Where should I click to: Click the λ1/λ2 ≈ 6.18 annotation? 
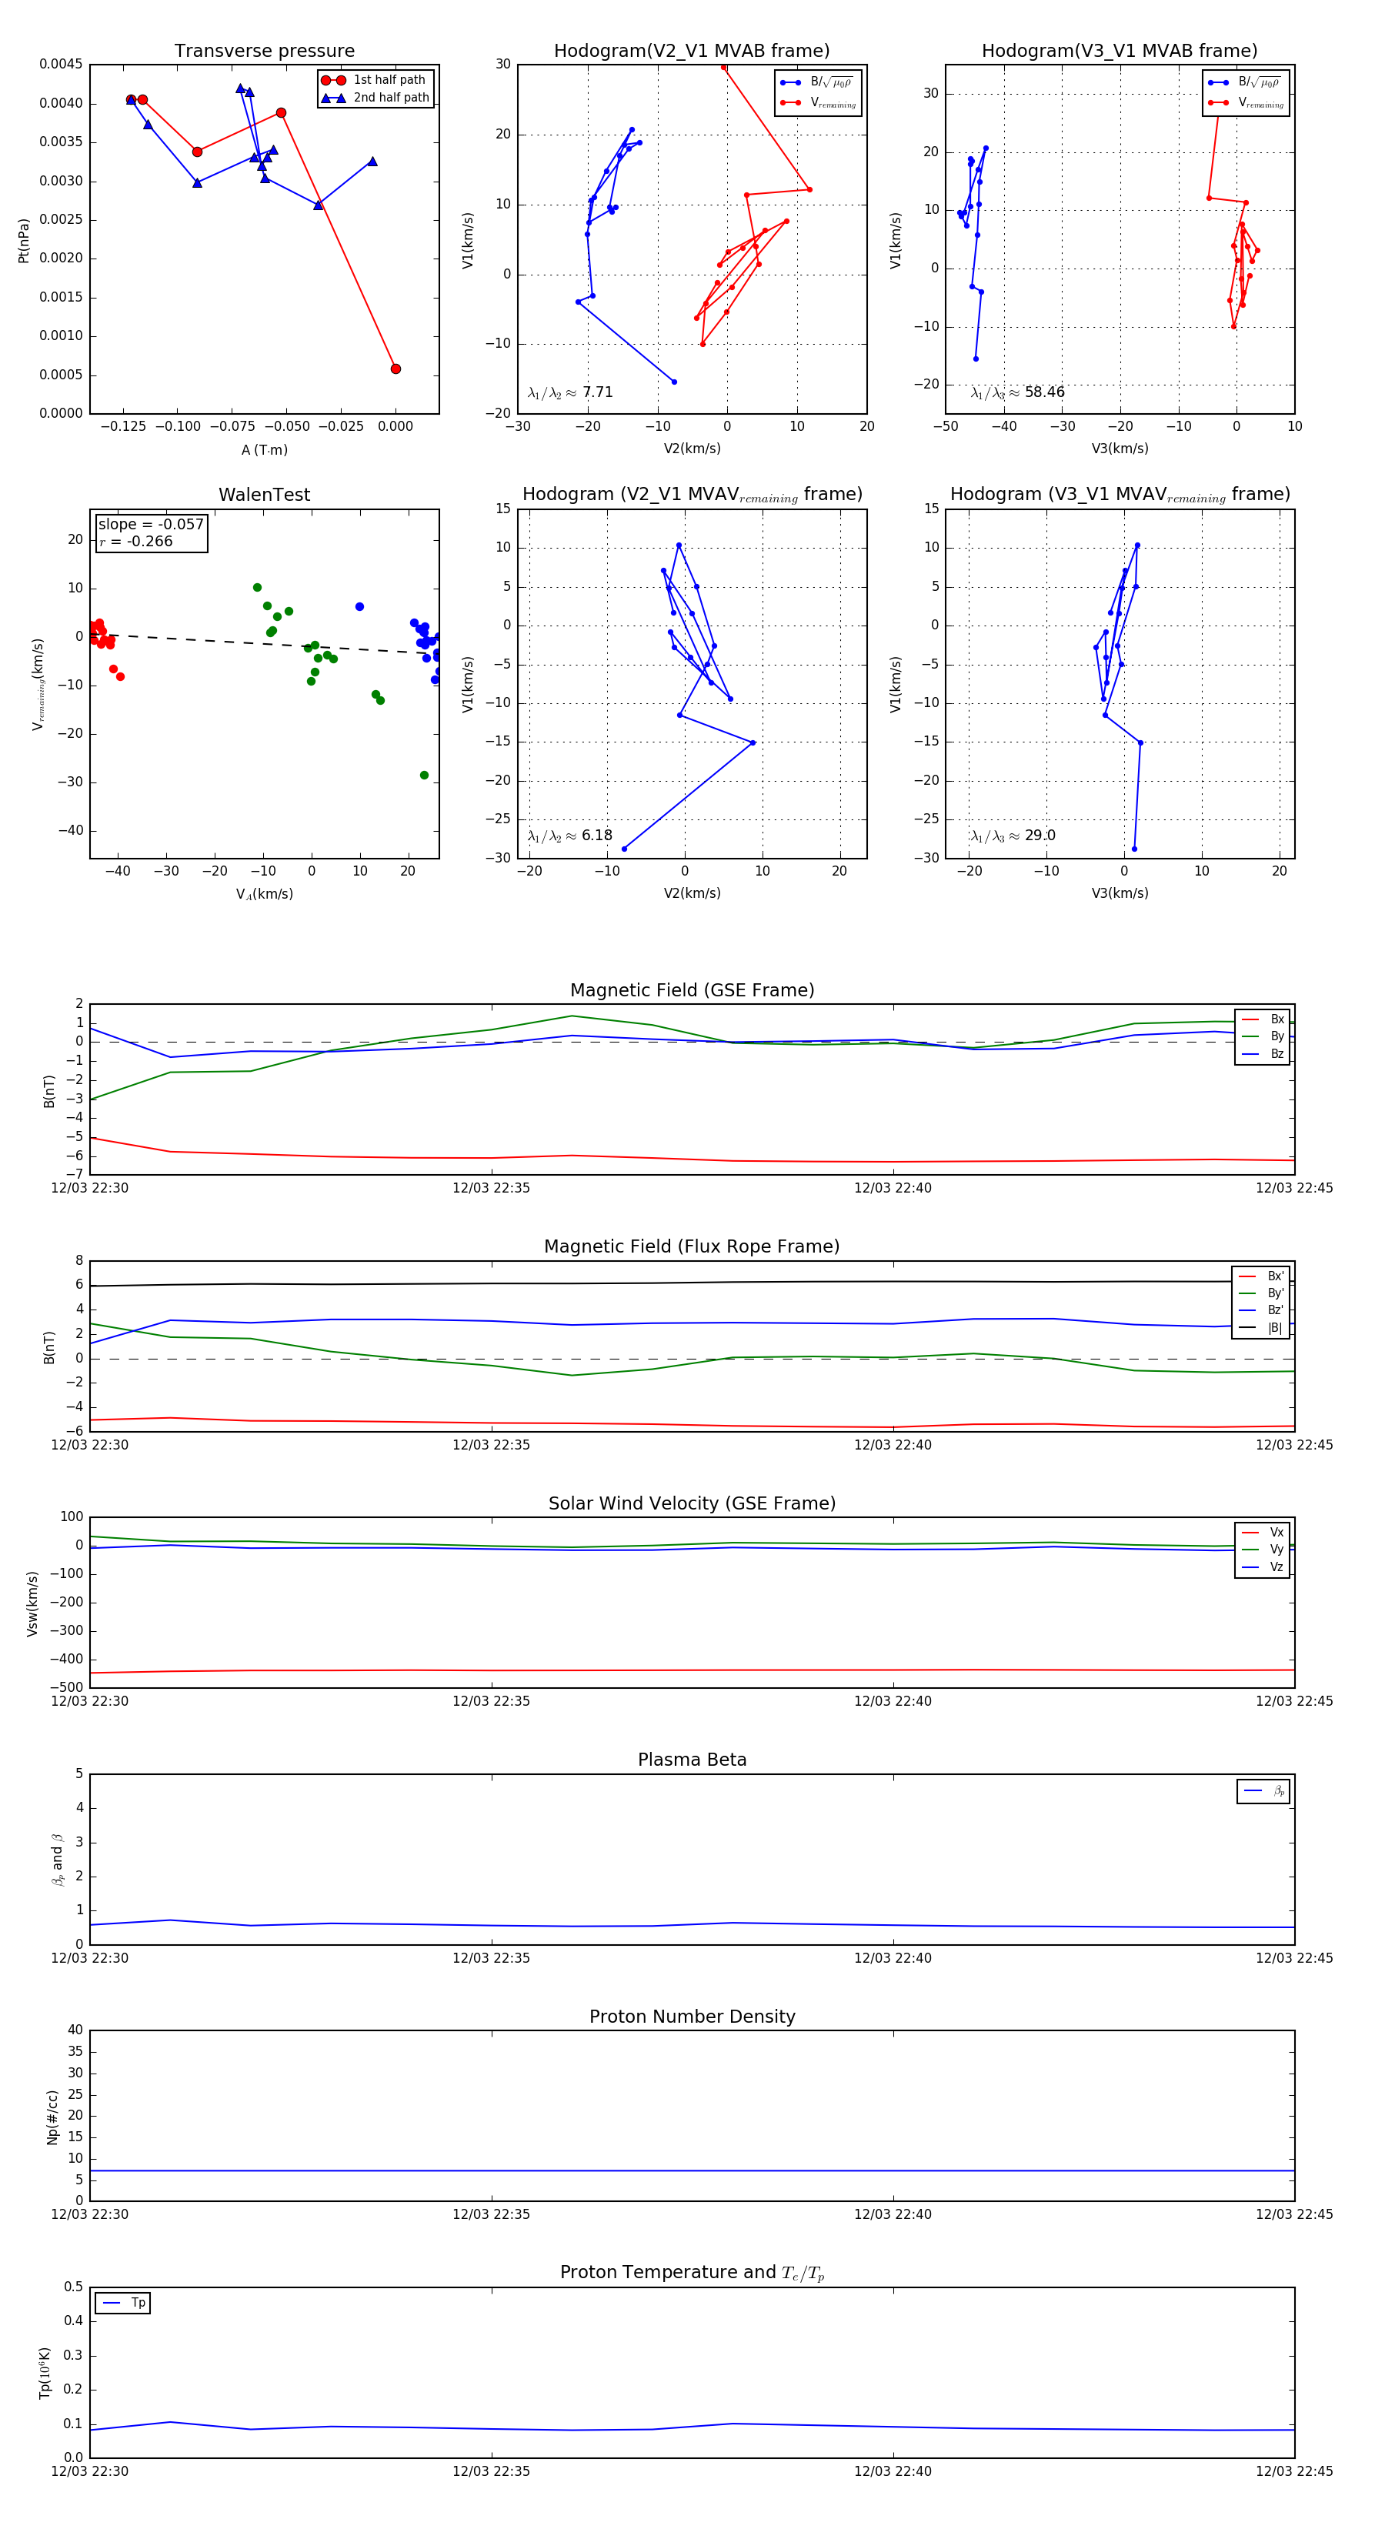[569, 836]
